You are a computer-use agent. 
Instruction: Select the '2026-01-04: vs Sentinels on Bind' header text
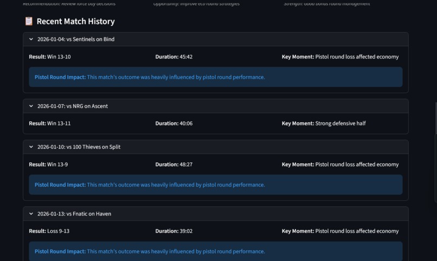76,39
